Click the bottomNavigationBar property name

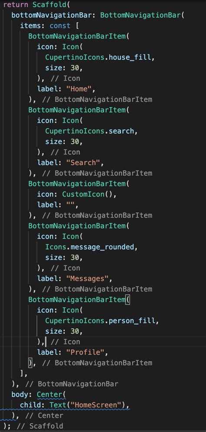tap(51, 15)
